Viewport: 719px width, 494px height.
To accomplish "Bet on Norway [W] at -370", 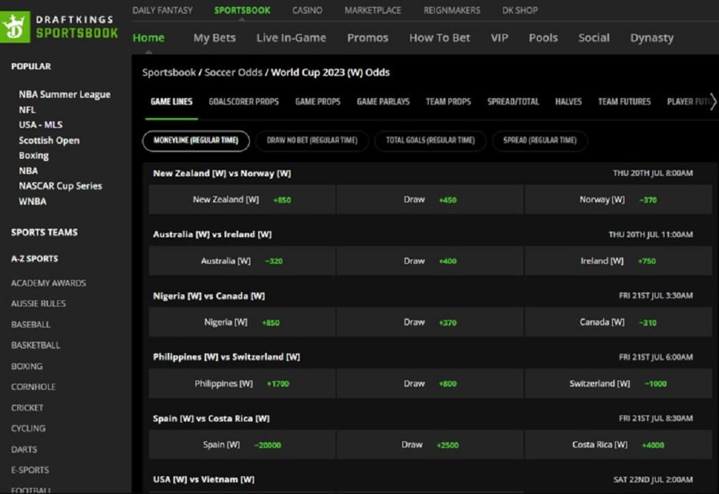I will pyautogui.click(x=618, y=199).
